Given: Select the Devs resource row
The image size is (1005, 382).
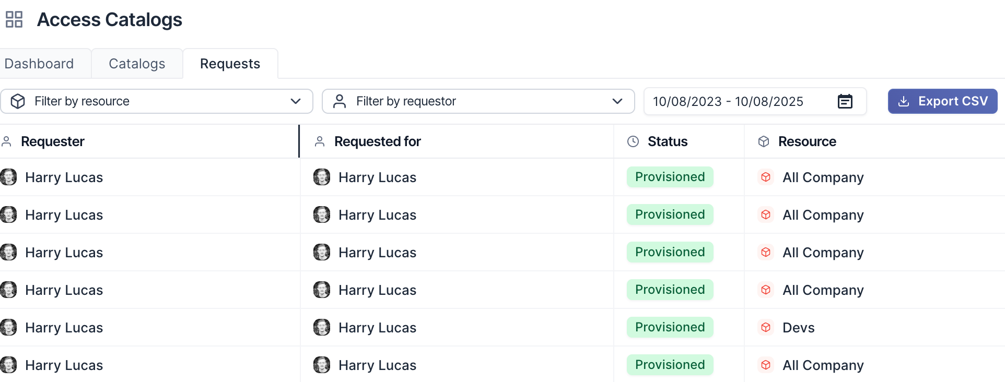Looking at the screenshot, I should click(798, 328).
